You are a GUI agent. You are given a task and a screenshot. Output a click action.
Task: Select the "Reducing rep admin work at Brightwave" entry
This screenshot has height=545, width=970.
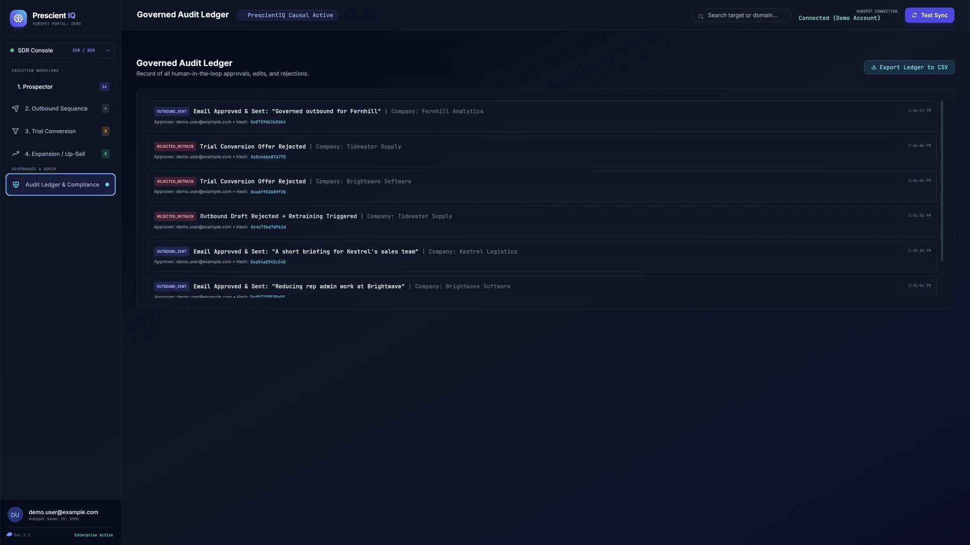tap(299, 287)
